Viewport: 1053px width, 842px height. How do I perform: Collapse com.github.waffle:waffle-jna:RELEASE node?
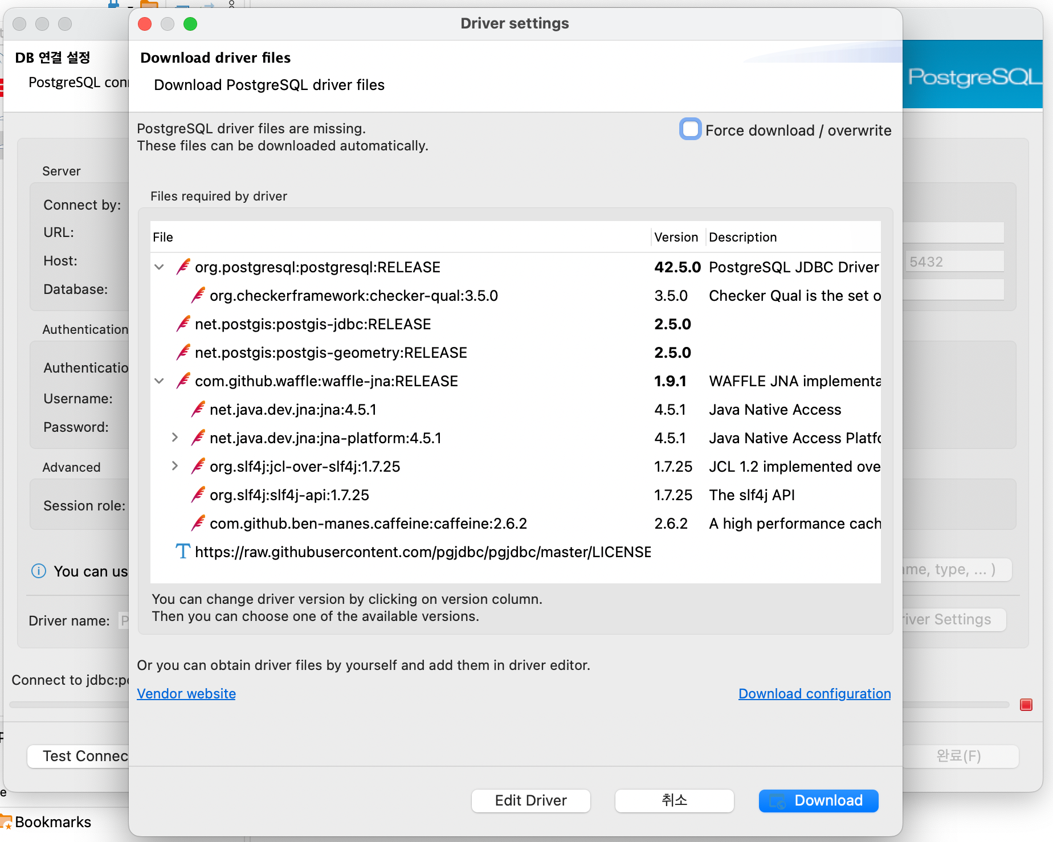coord(160,381)
